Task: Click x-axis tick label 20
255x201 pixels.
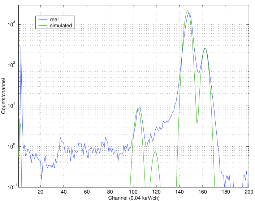Action: pyautogui.click(x=40, y=192)
